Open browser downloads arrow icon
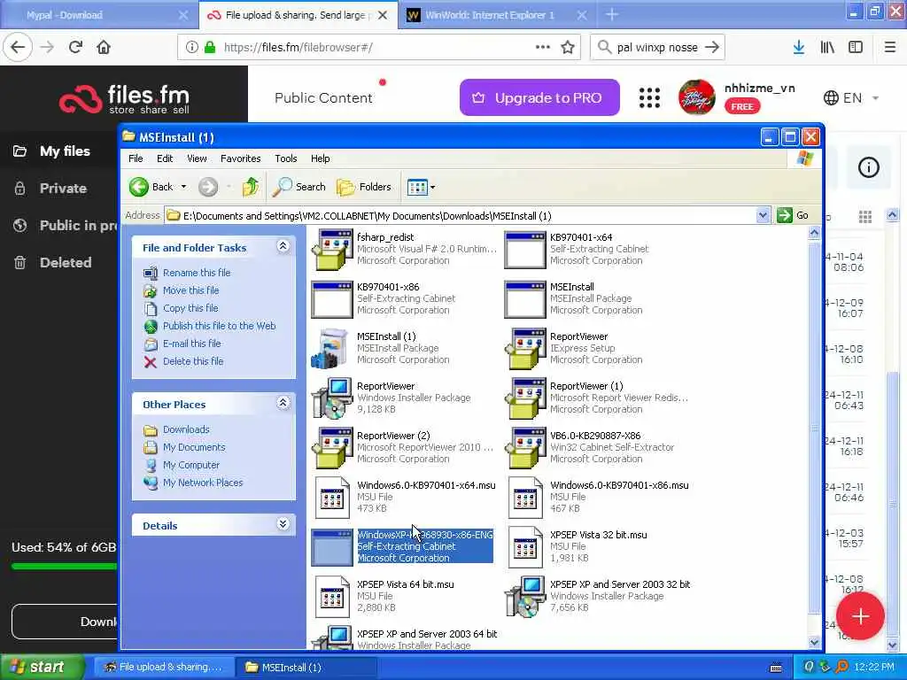907x680 pixels. (799, 47)
